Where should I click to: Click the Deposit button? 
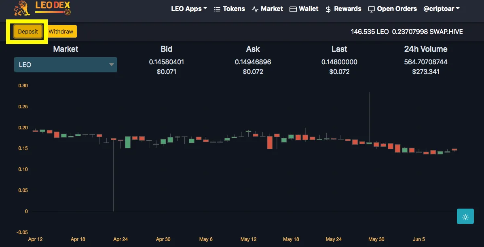(28, 32)
